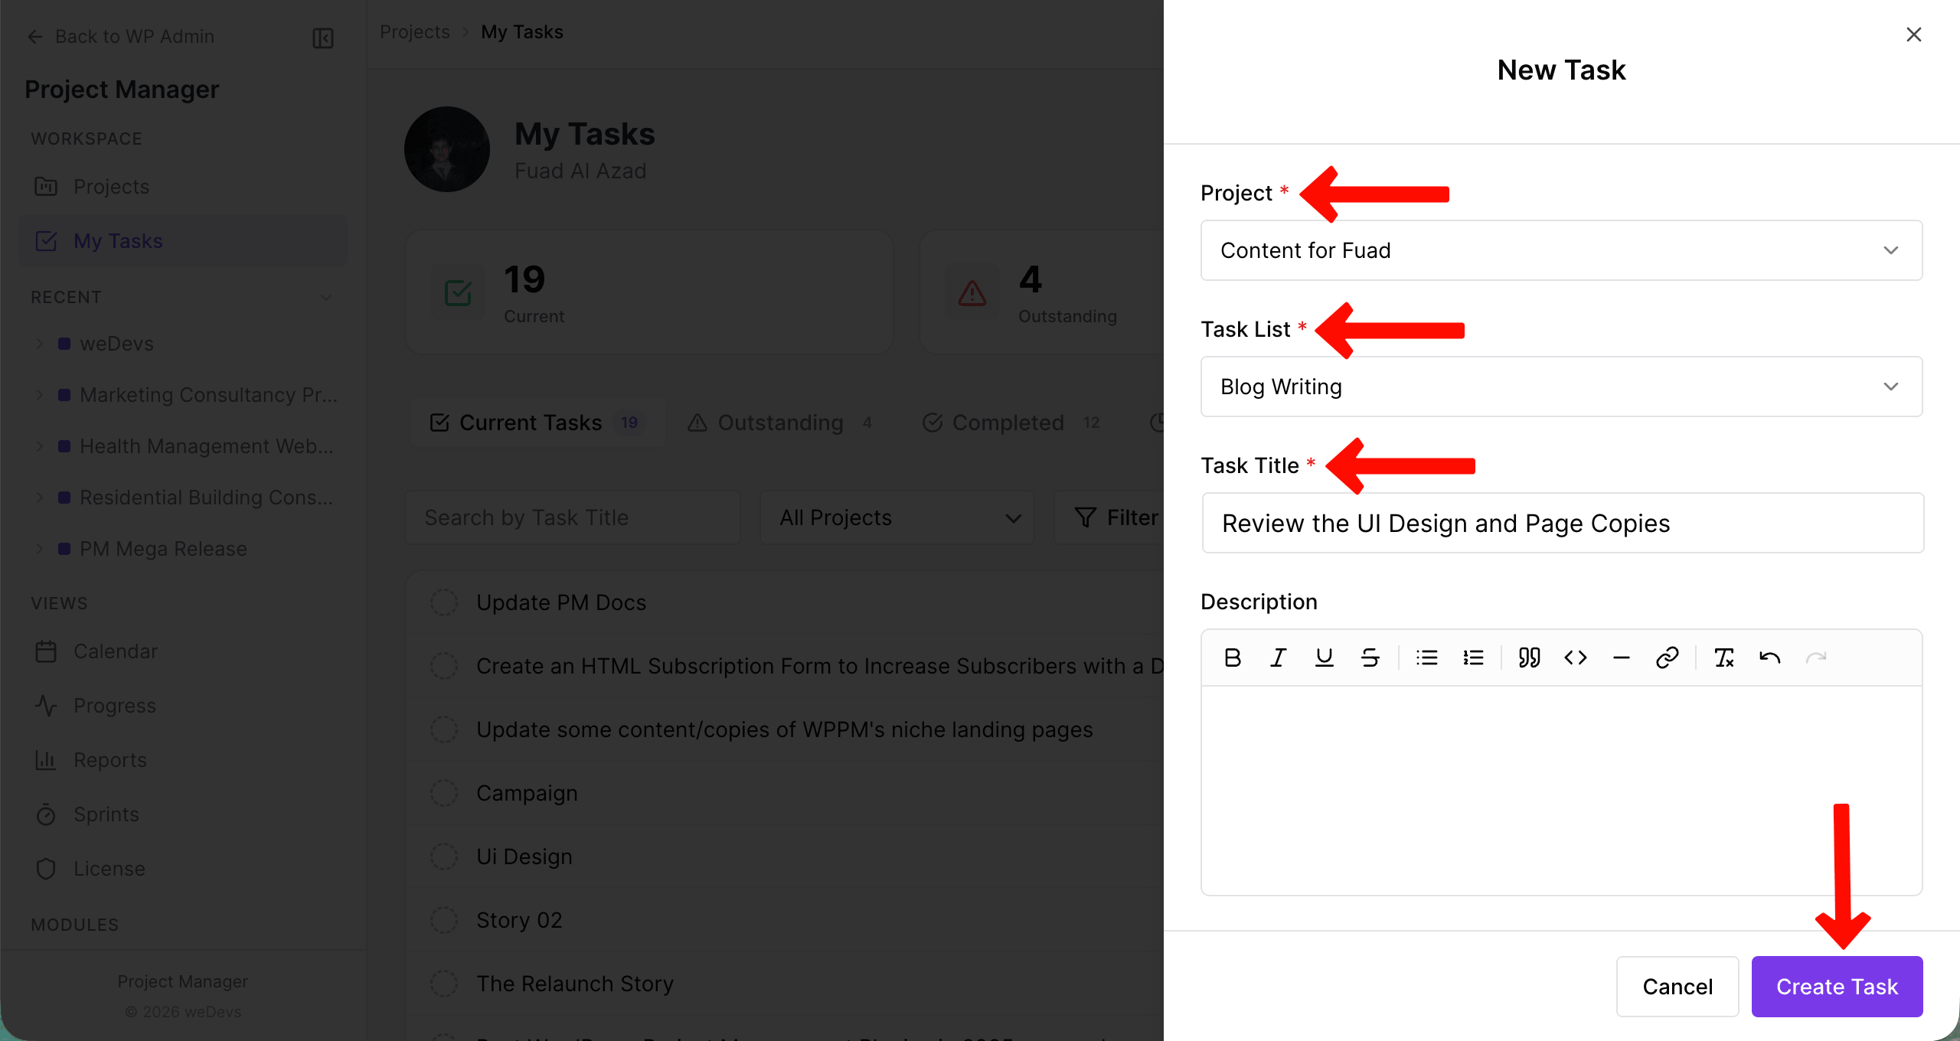Open the Project dropdown showing Content for Fuad

(x=1561, y=250)
